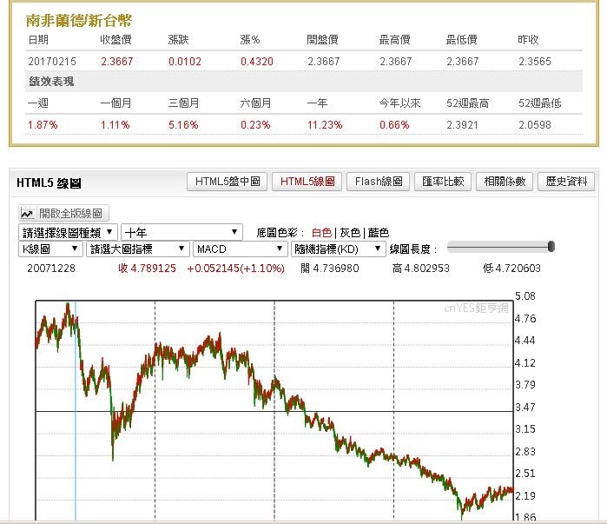The height and width of the screenshot is (524, 607).
Task: Click the one-week performance 1.87%
Action: click(x=43, y=125)
